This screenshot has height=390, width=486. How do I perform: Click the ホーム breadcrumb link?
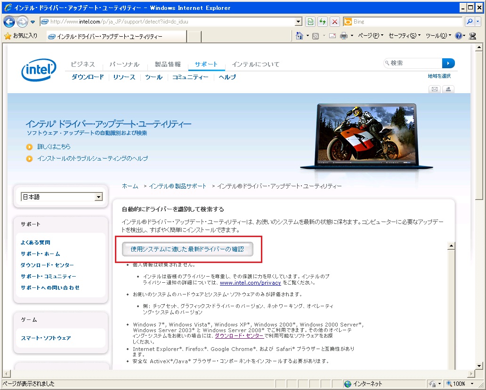pyautogui.click(x=130, y=186)
